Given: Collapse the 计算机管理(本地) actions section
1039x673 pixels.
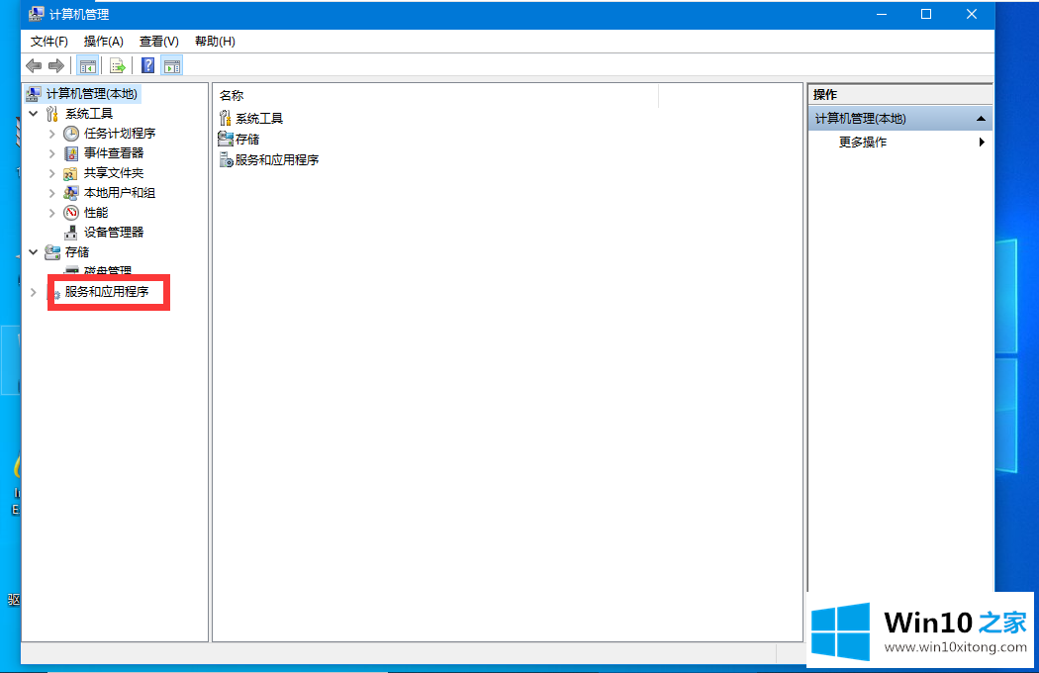Looking at the screenshot, I should click(x=981, y=119).
